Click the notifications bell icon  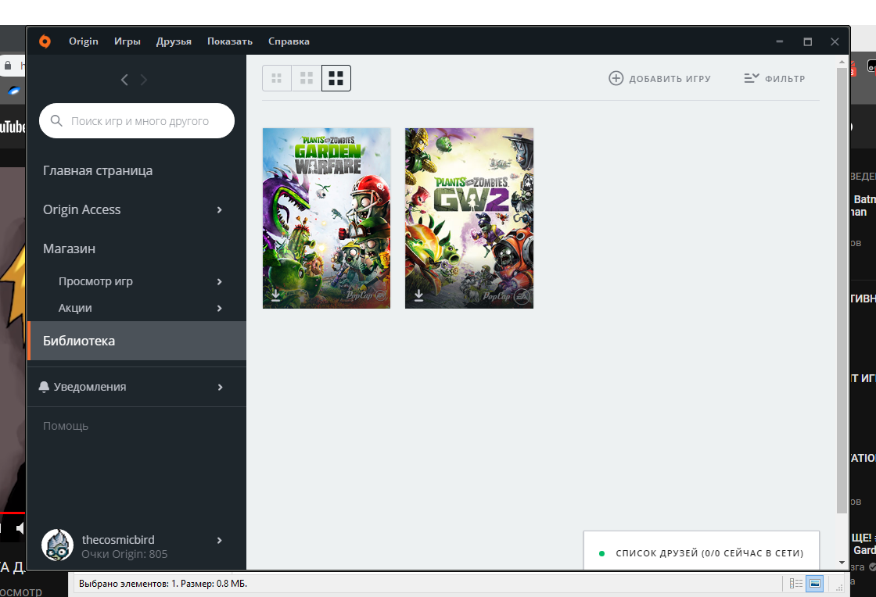(44, 387)
